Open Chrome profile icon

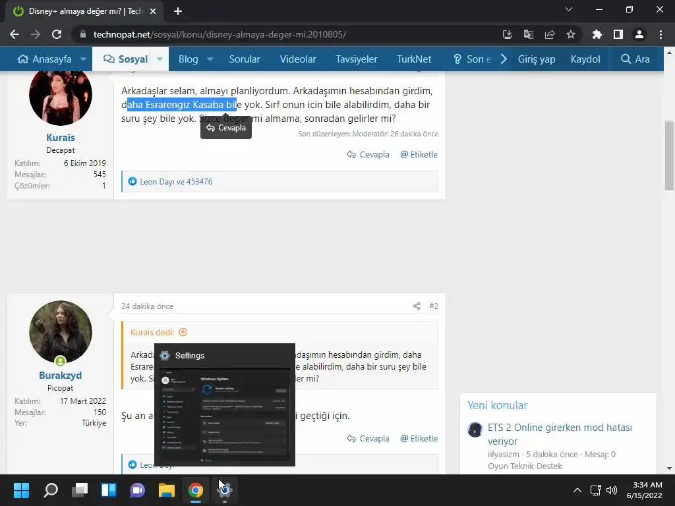coord(639,34)
